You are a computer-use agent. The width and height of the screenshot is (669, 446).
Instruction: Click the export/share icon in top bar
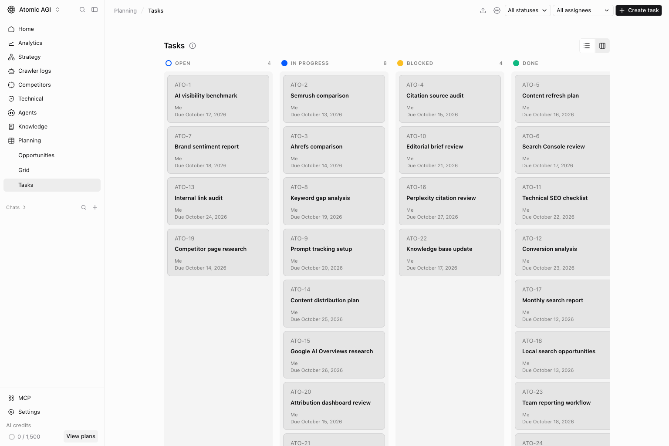[x=483, y=10]
